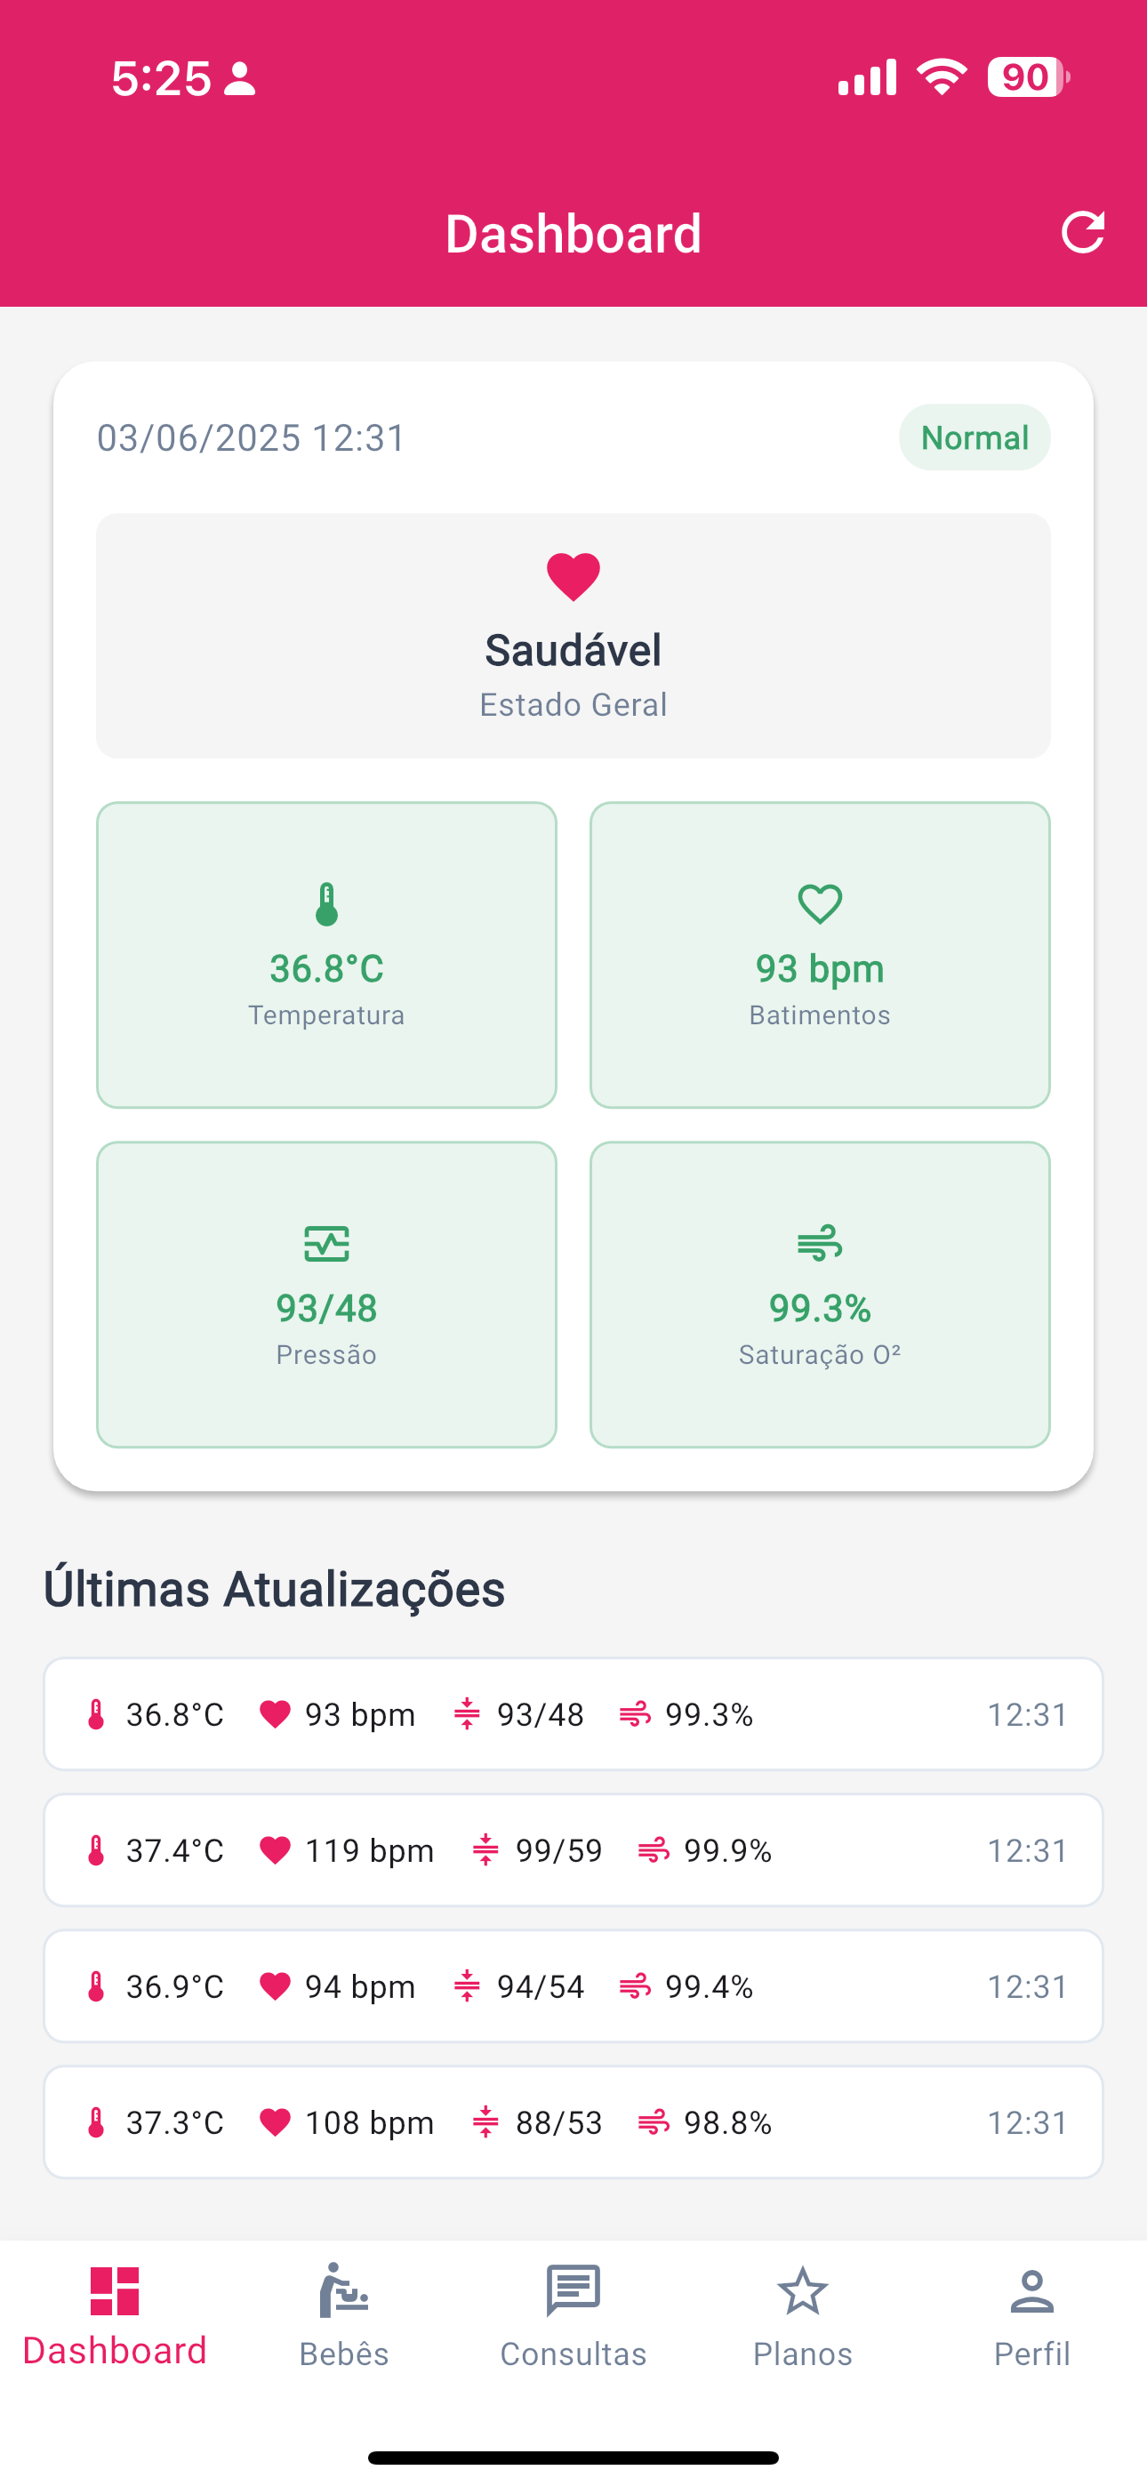The image size is (1147, 2486).
Task: Open the 99.3% Saturação O² card
Action: tap(820, 1295)
